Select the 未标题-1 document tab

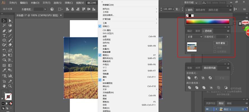click(x=37, y=15)
